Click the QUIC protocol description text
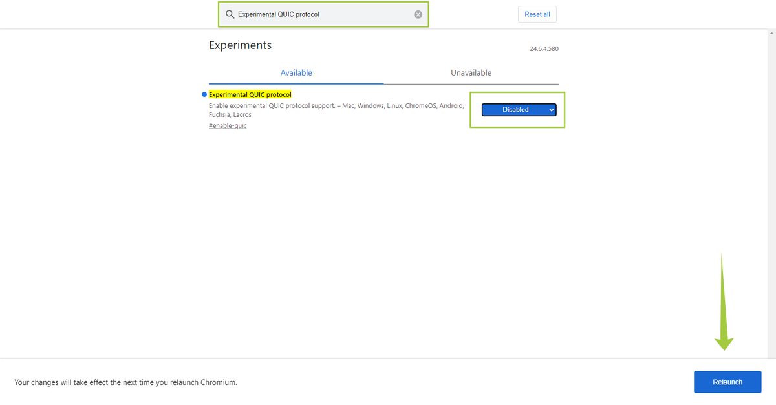776x405 pixels. pyautogui.click(x=336, y=110)
